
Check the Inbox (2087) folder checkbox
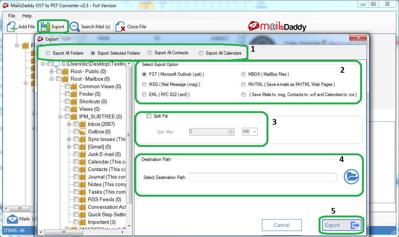point(76,124)
